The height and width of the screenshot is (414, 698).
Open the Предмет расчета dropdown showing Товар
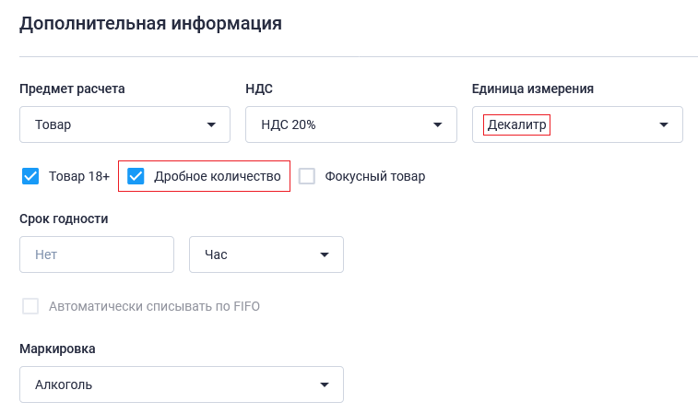point(124,124)
